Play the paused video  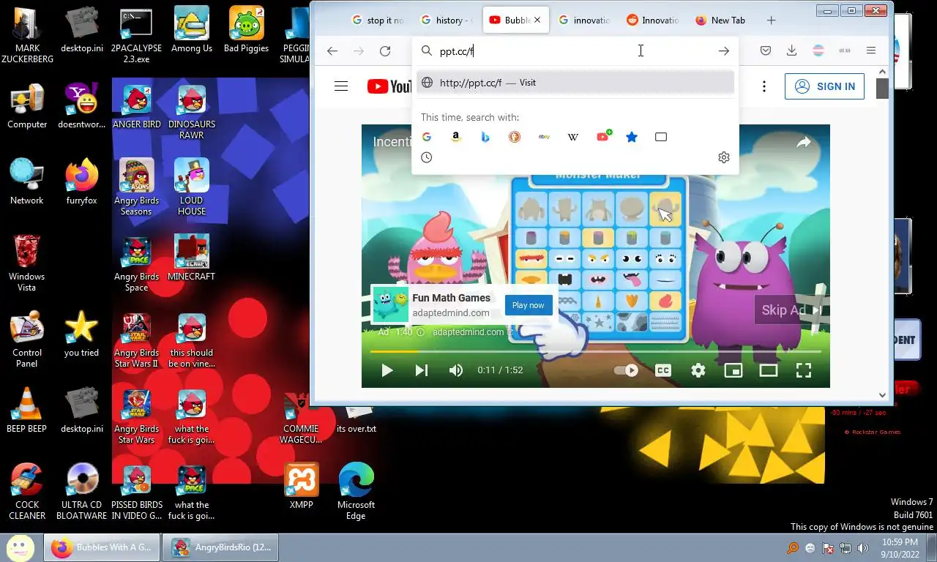pyautogui.click(x=387, y=370)
